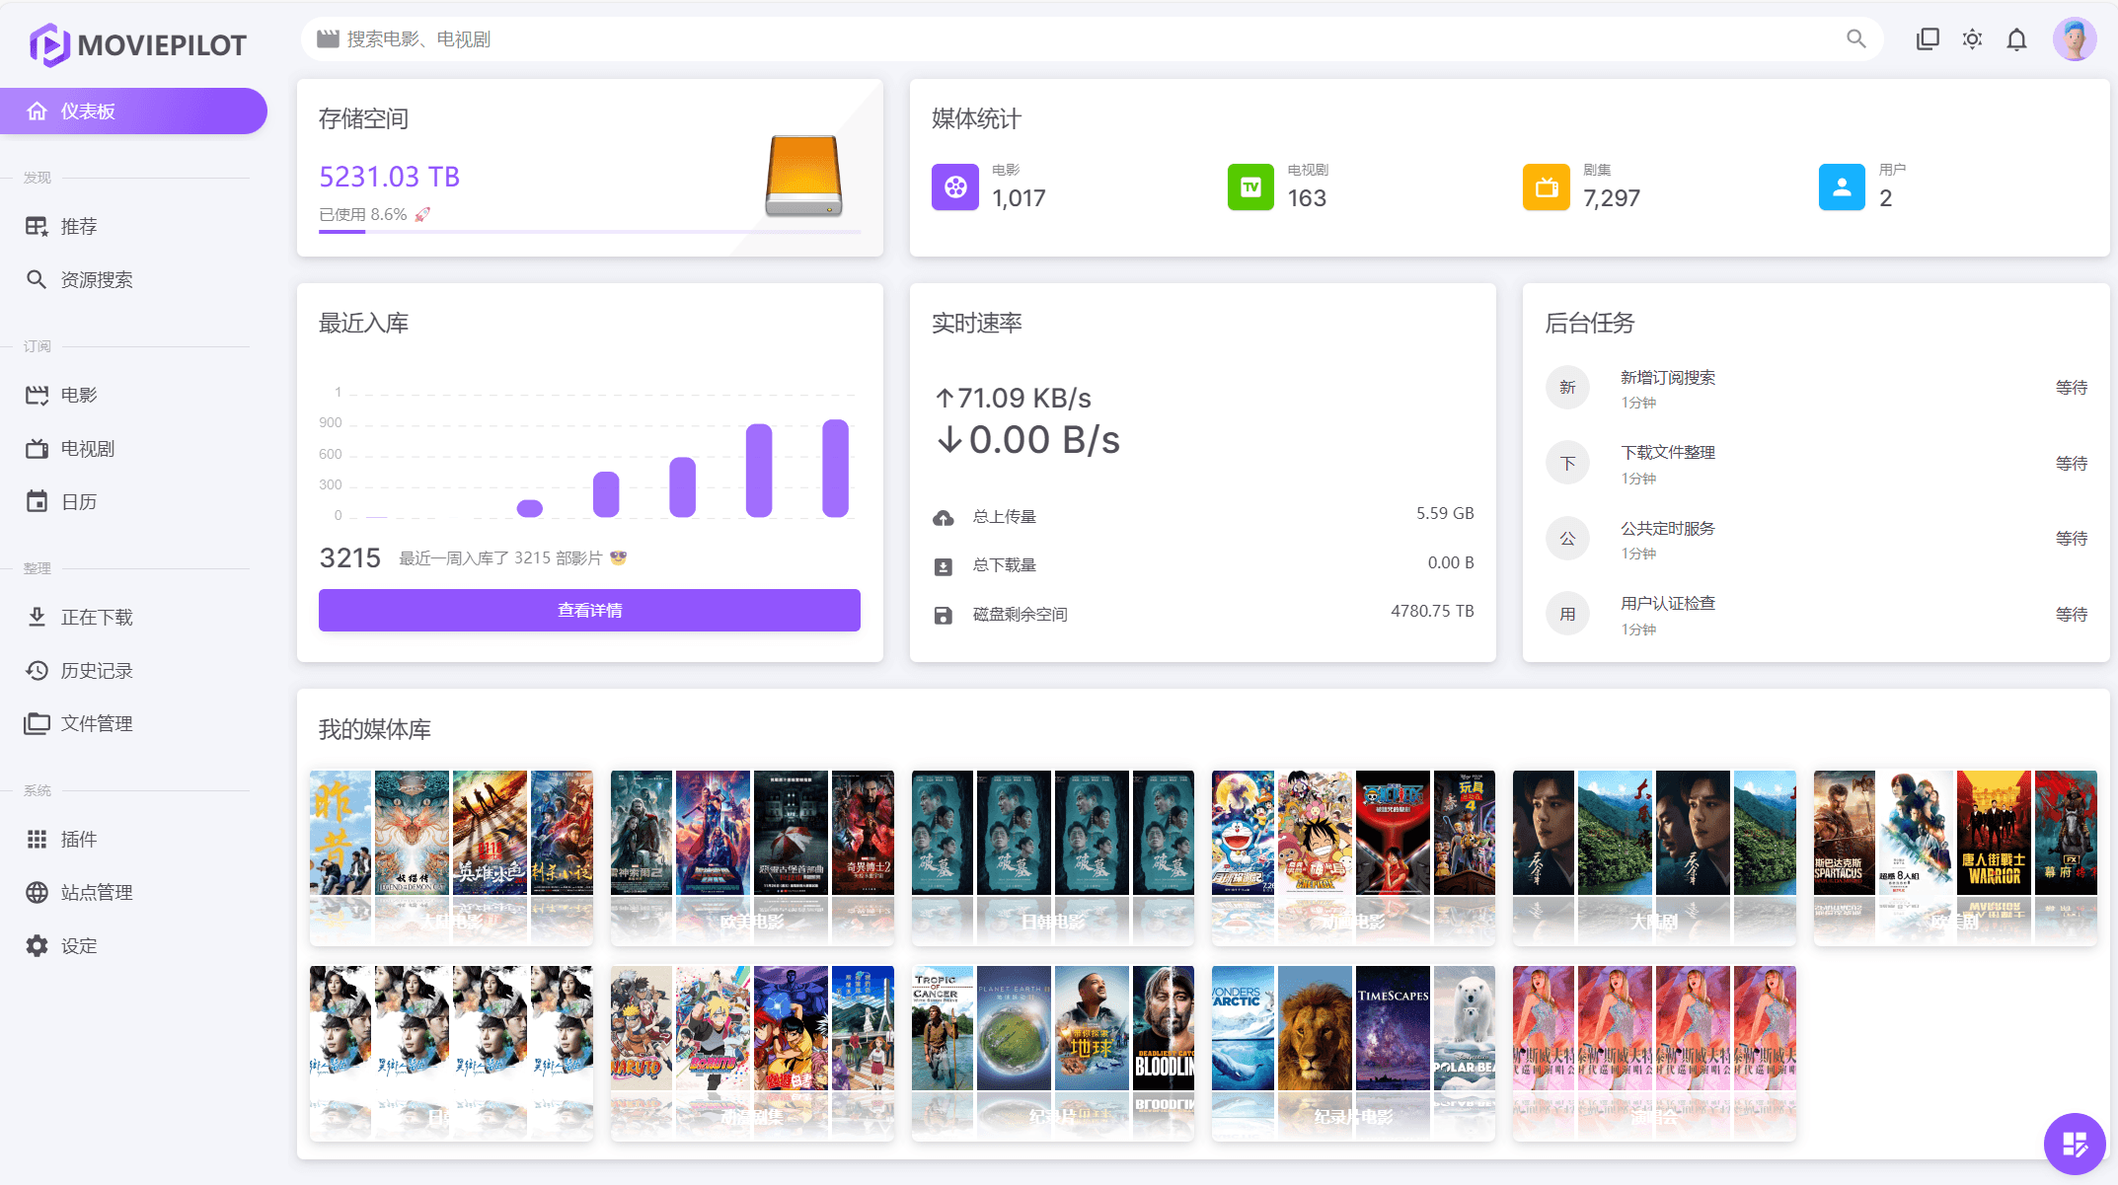Click the clapperboard icon in search bar

328,38
